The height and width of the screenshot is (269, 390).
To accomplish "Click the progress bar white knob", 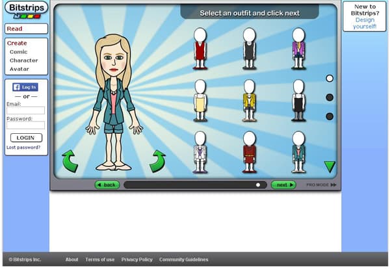I will coord(258,185).
